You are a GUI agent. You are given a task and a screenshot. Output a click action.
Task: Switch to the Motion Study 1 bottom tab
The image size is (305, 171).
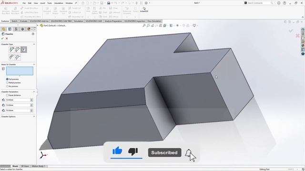(x=38, y=166)
